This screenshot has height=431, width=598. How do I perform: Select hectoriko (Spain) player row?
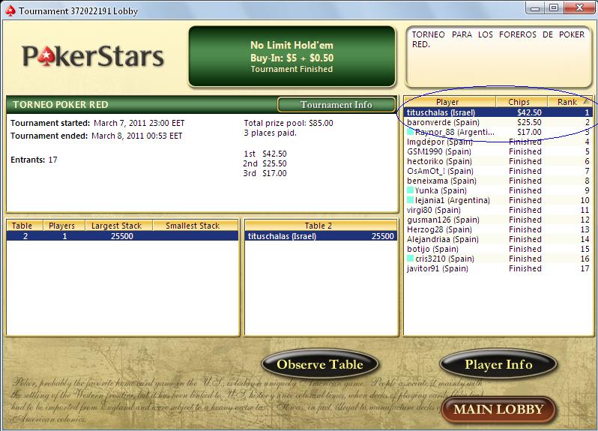498,161
